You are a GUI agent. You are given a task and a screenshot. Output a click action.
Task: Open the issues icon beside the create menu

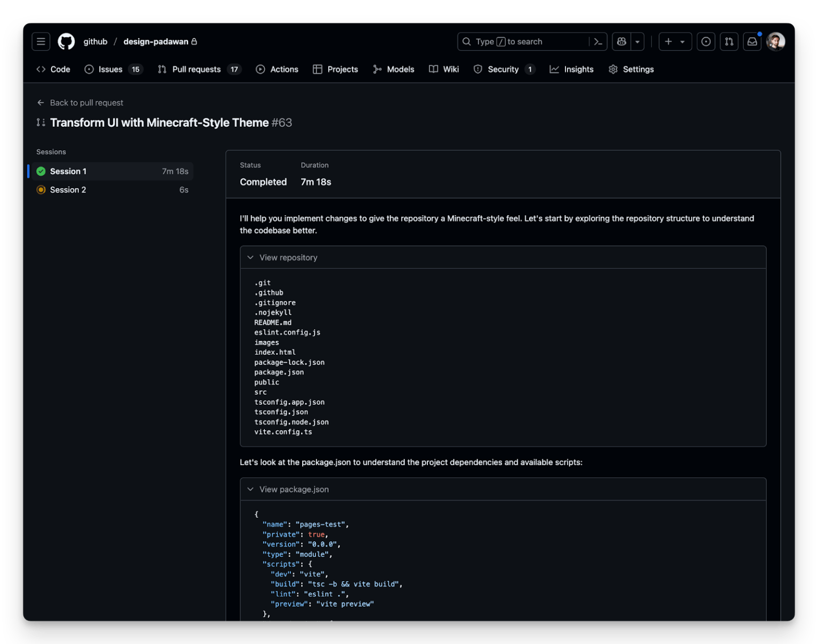(x=706, y=41)
